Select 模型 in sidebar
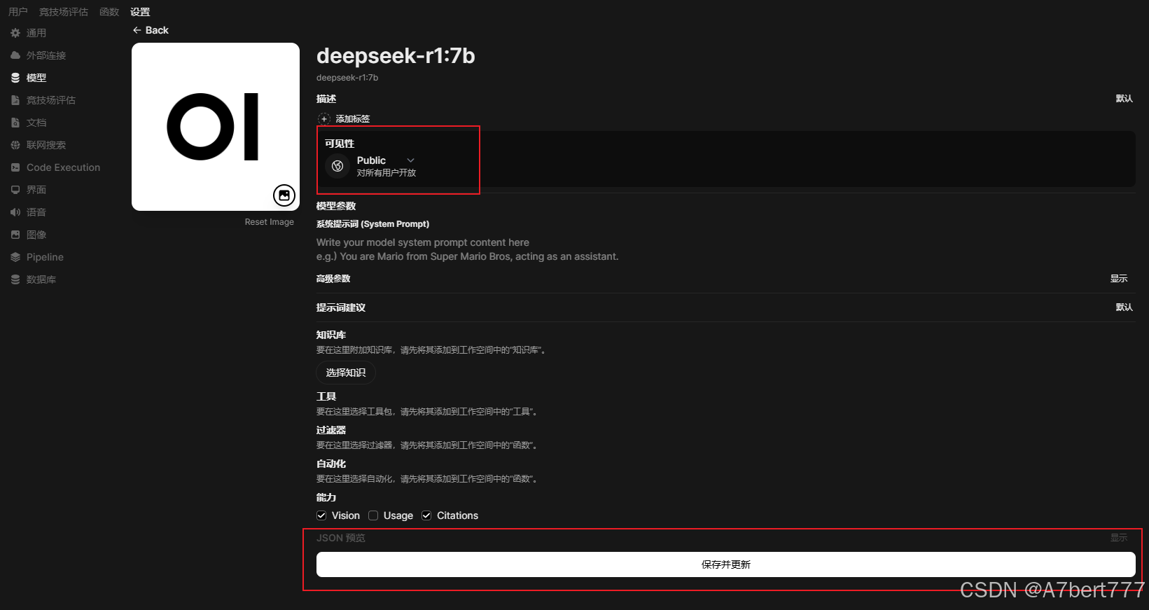The width and height of the screenshot is (1149, 610). [36, 78]
